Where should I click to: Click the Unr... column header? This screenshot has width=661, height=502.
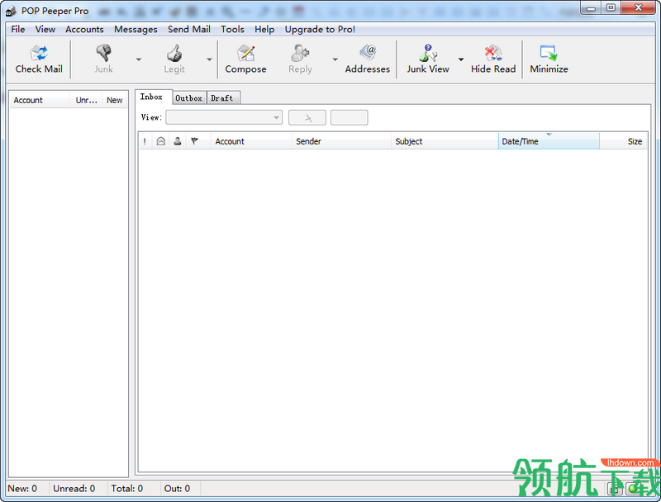tap(86, 100)
